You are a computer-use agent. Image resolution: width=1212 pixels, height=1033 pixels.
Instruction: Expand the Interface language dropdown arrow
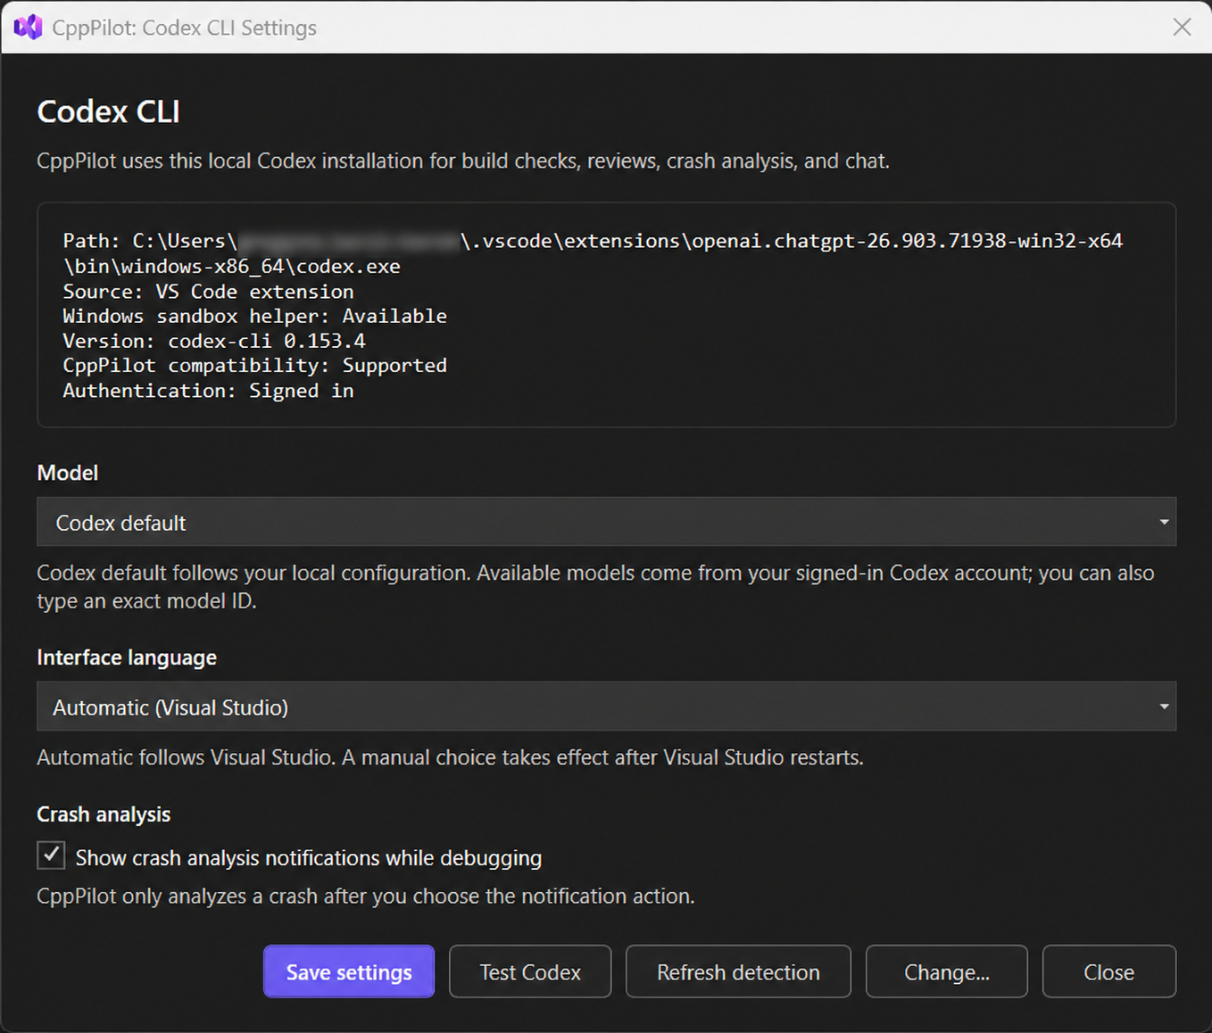(1164, 707)
